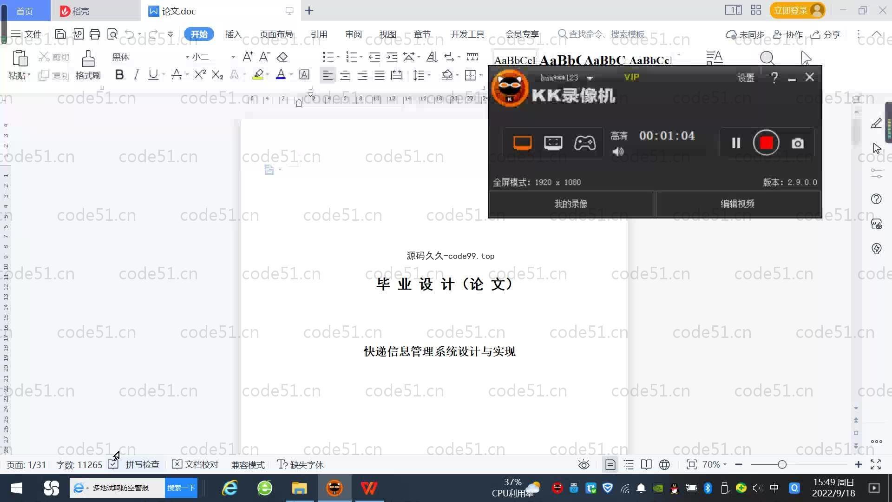Click text highlight color swatch
This screenshot has width=892, height=502.
258,74
